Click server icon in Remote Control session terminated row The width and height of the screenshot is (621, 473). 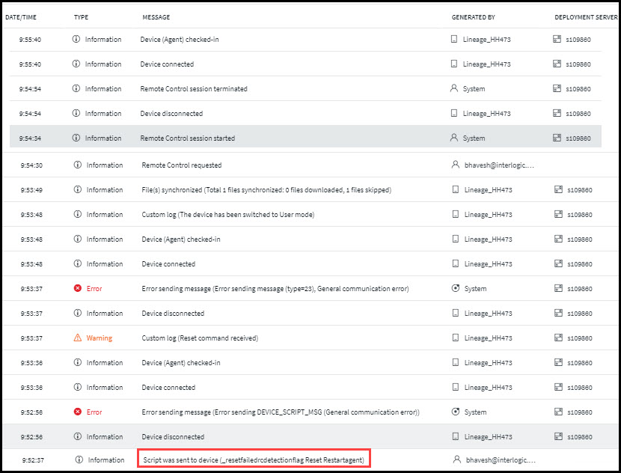[x=557, y=89]
